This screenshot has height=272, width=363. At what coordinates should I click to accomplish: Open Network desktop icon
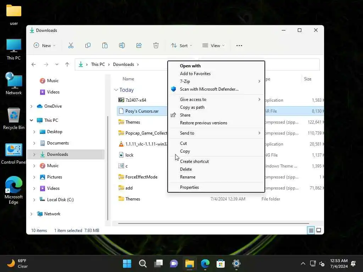point(14,84)
